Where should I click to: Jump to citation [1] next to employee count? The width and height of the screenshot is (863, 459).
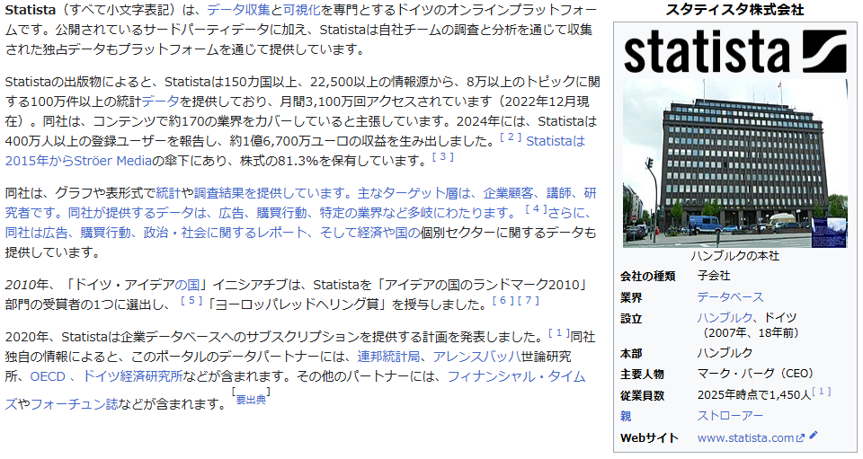click(x=822, y=392)
